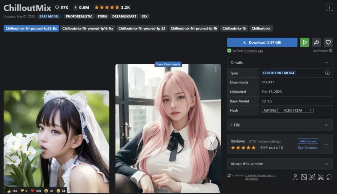Click the credit-required person license icon

click(x=295, y=177)
